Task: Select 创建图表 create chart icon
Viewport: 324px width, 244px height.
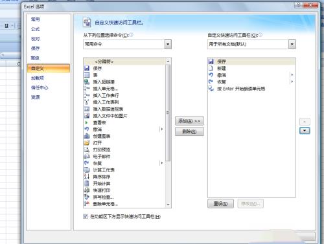Action: pos(87,136)
